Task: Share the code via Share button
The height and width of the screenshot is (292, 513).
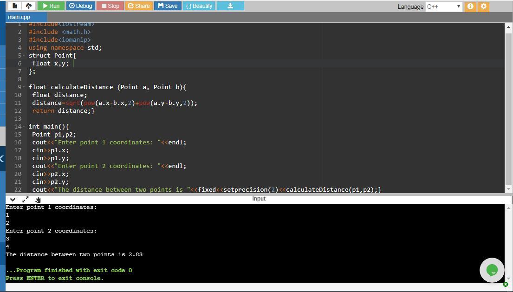Action: coord(138,6)
